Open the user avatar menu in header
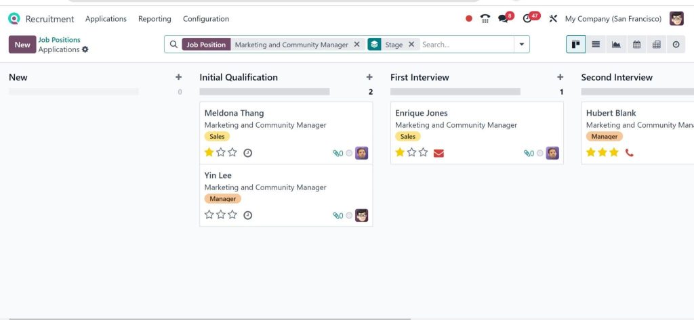This screenshot has height=320, width=694. click(676, 18)
